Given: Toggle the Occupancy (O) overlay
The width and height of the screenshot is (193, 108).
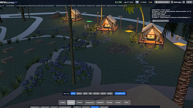Looking at the screenshot, I should point(120,94).
